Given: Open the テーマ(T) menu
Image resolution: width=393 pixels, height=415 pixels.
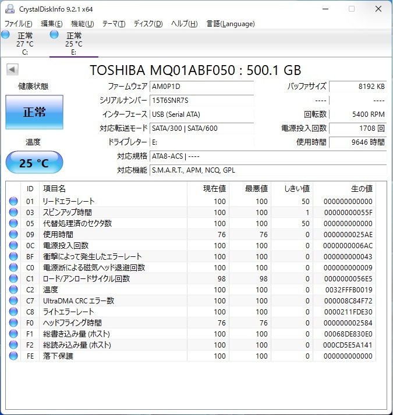Looking at the screenshot, I should [x=114, y=24].
